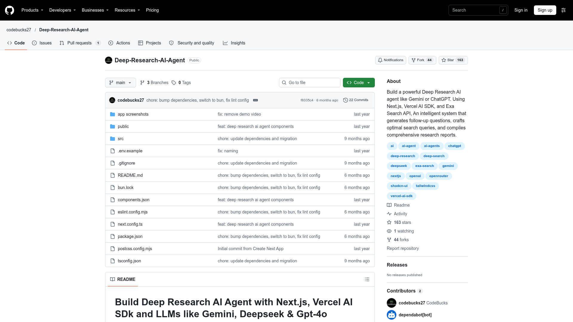Click the src folder icon
Viewport: 573px width, 322px height.
[113, 139]
